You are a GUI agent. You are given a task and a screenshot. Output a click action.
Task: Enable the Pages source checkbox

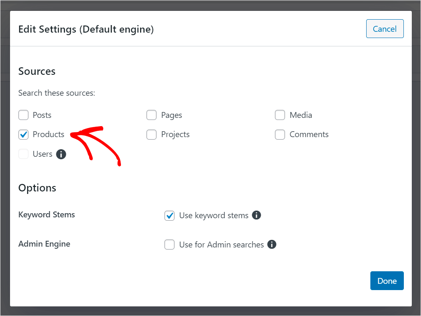click(x=151, y=115)
